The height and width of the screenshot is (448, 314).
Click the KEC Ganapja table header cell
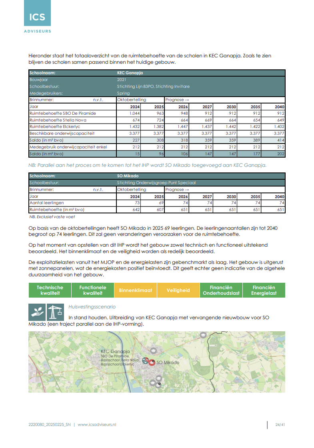[130, 73]
